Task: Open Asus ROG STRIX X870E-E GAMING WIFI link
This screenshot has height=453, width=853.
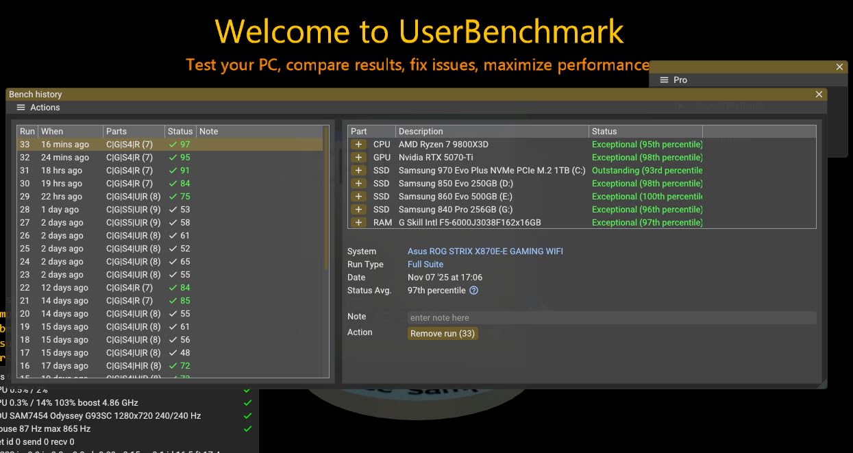Action: 485,252
